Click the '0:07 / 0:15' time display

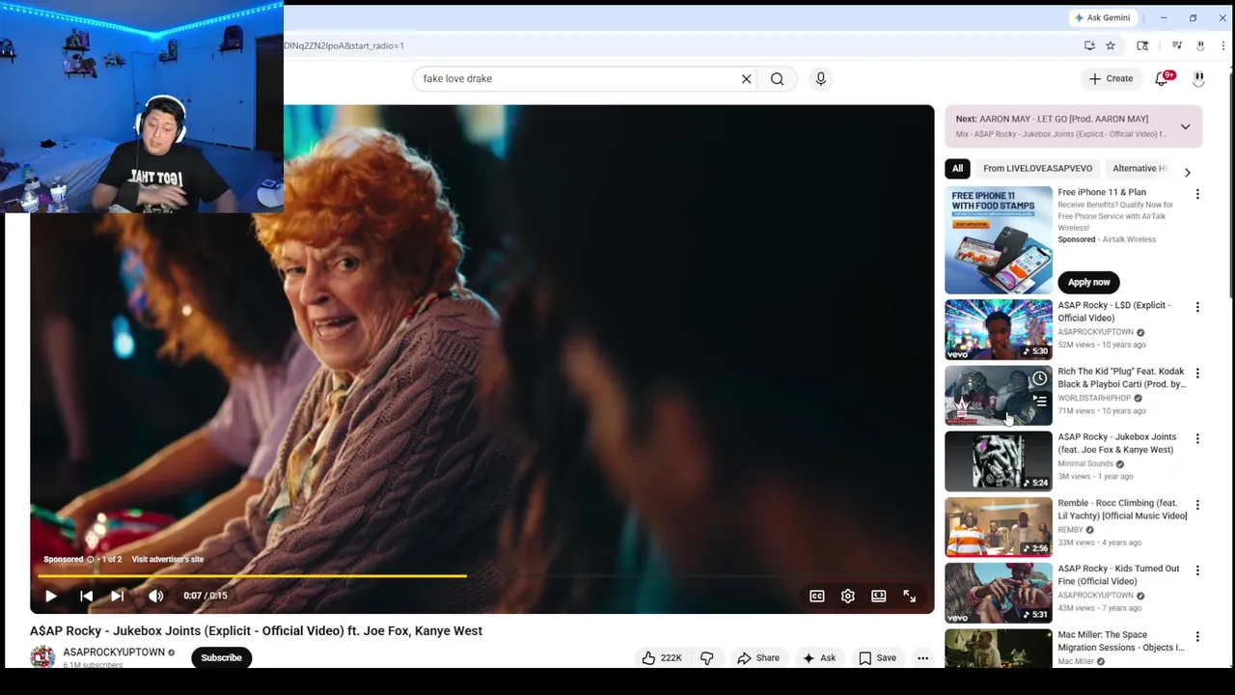(x=205, y=596)
